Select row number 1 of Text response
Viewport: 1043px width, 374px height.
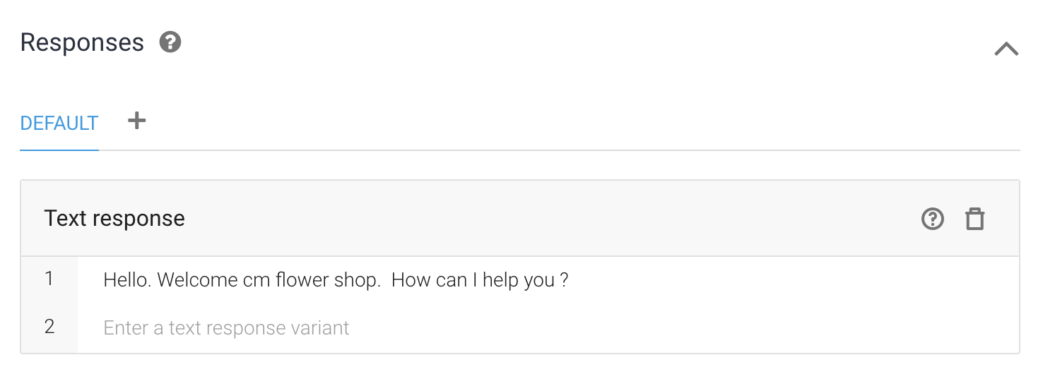pos(49,279)
